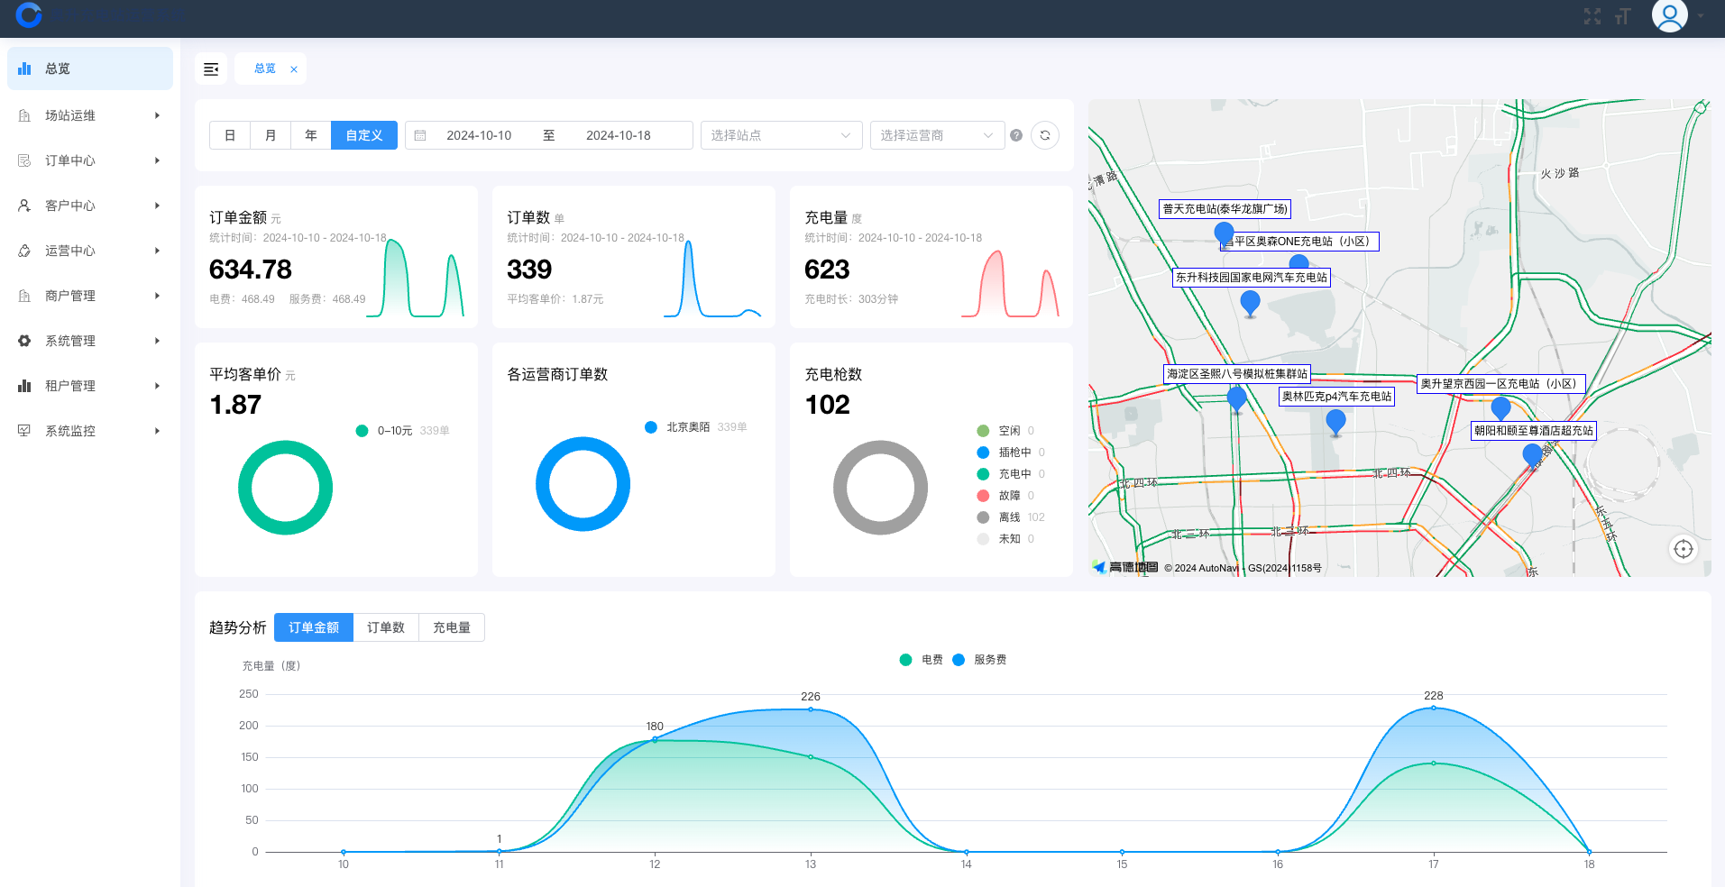Click the help question mark icon
This screenshot has height=887, width=1725.
1016,135
